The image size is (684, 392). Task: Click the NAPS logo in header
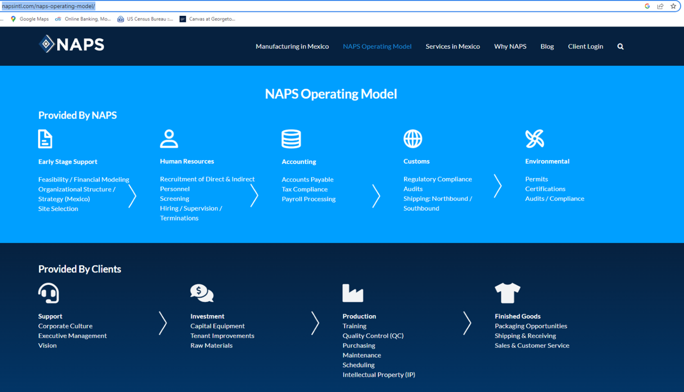(71, 45)
